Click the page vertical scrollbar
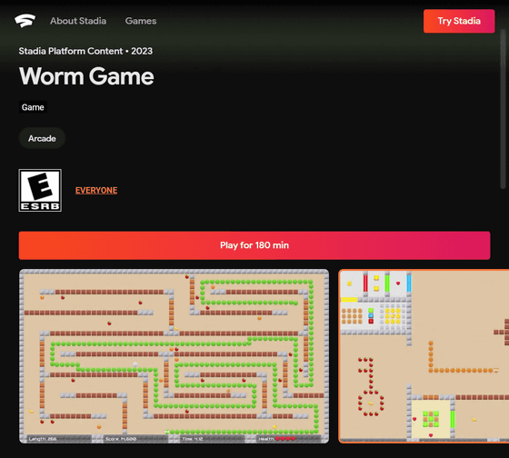This screenshot has width=509, height=458. (x=503, y=109)
